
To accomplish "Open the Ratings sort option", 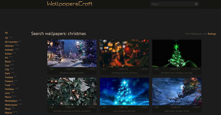I will [212, 34].
